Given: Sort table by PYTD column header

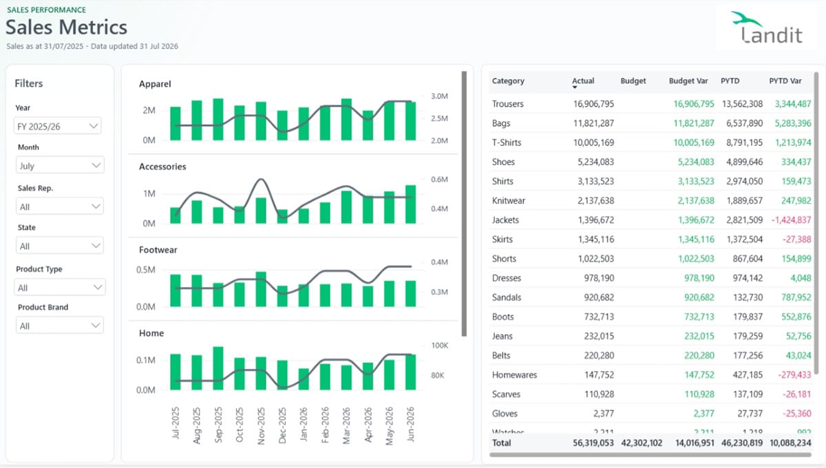Looking at the screenshot, I should pos(730,81).
